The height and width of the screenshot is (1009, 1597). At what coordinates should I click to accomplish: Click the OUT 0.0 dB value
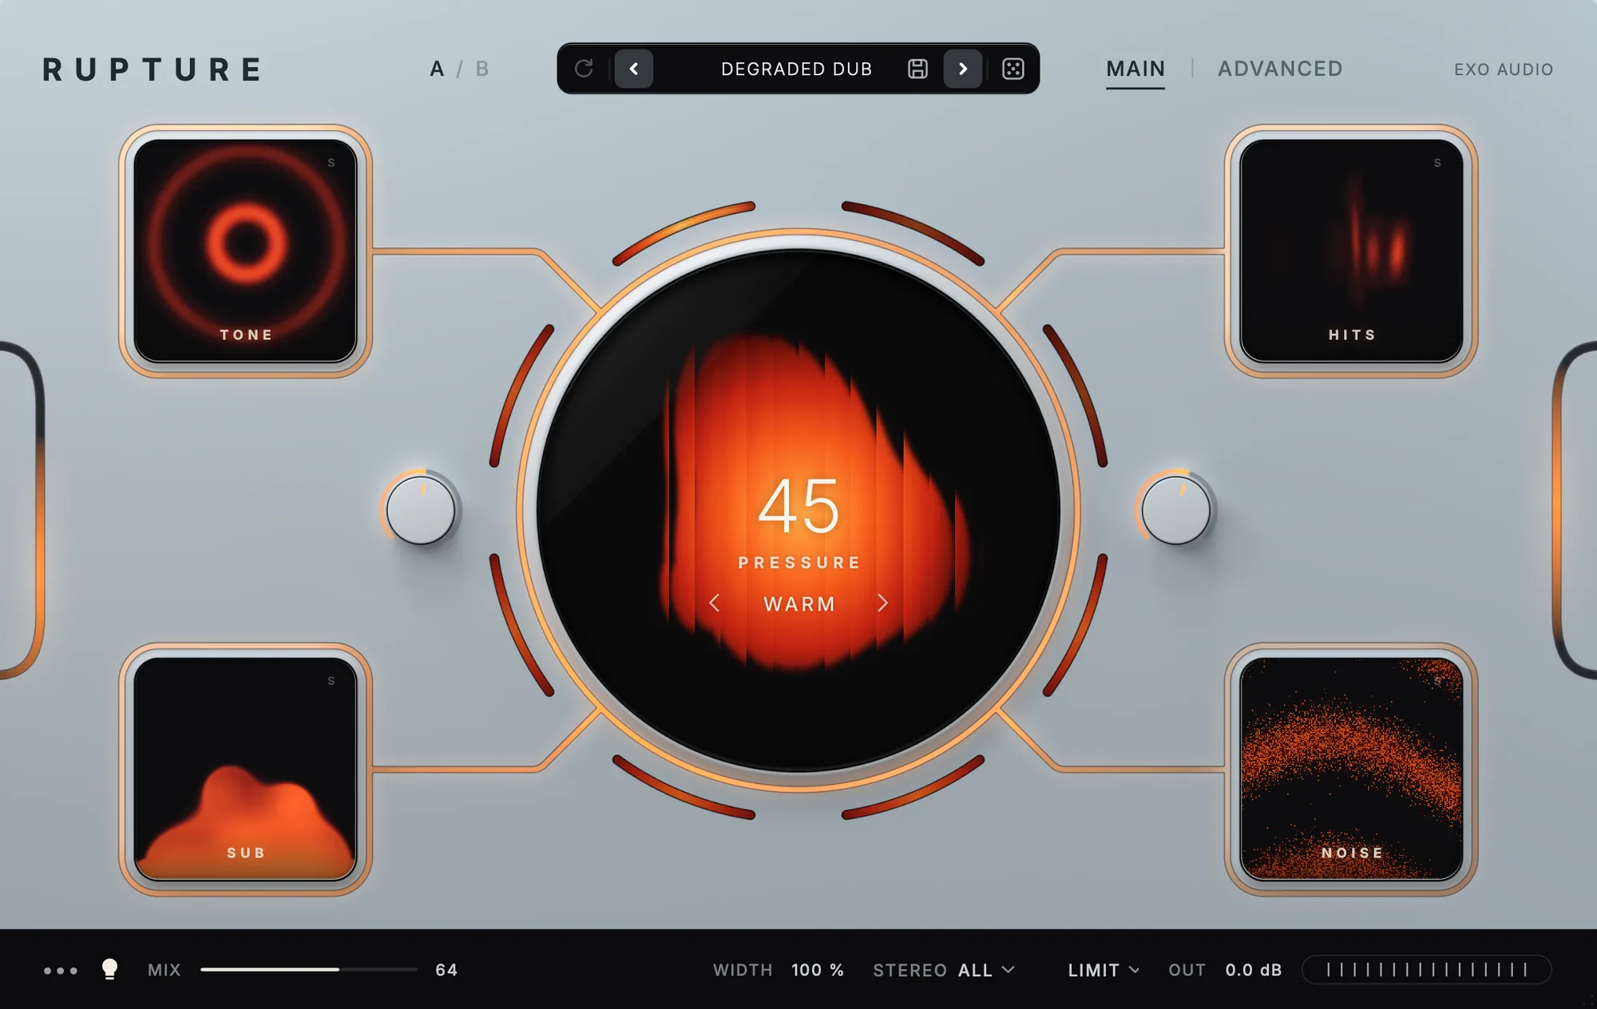[1254, 970]
